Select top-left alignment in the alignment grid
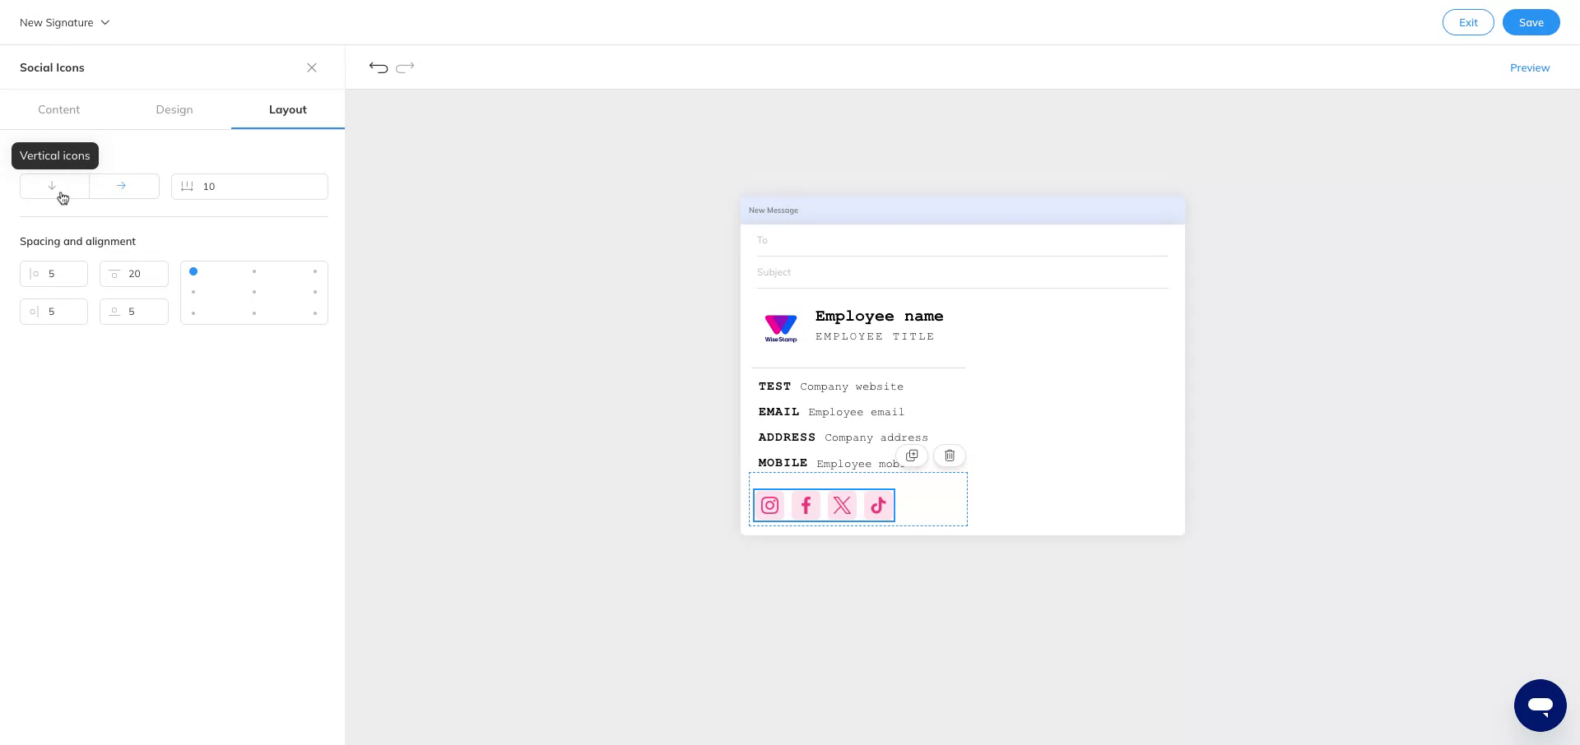The width and height of the screenshot is (1580, 745). [193, 271]
